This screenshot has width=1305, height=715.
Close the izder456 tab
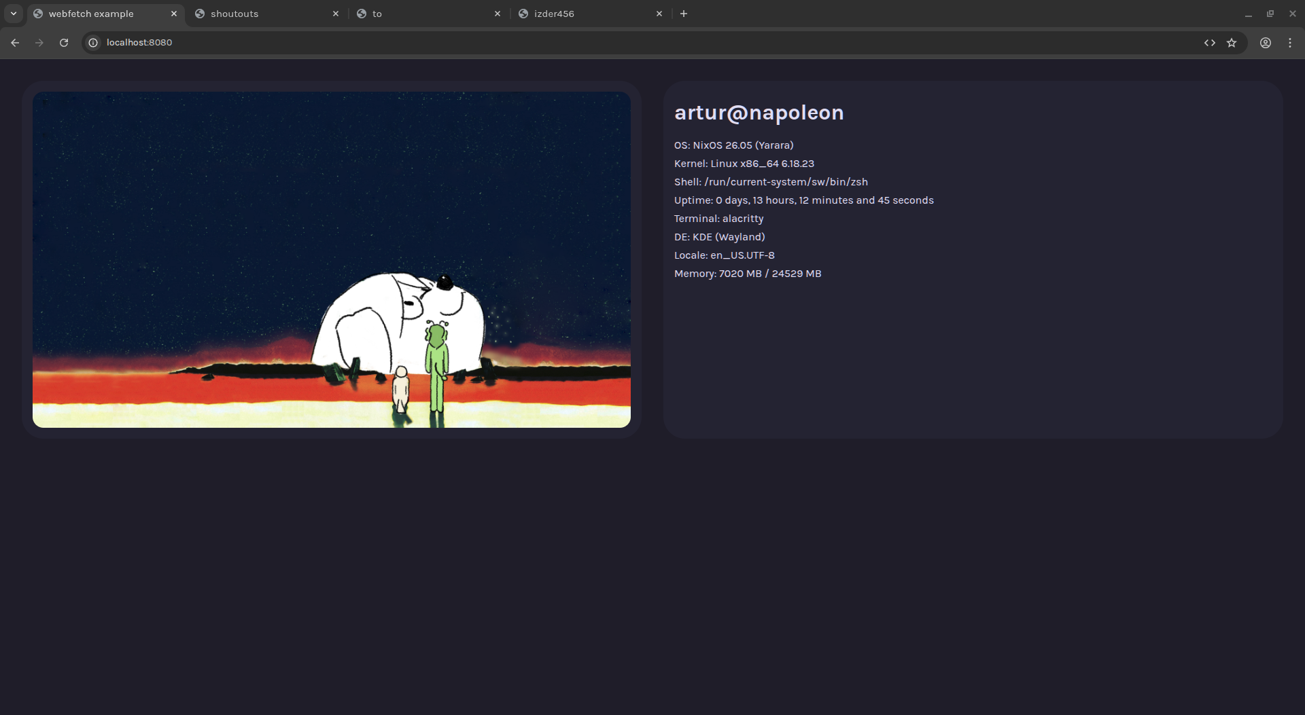tap(659, 14)
